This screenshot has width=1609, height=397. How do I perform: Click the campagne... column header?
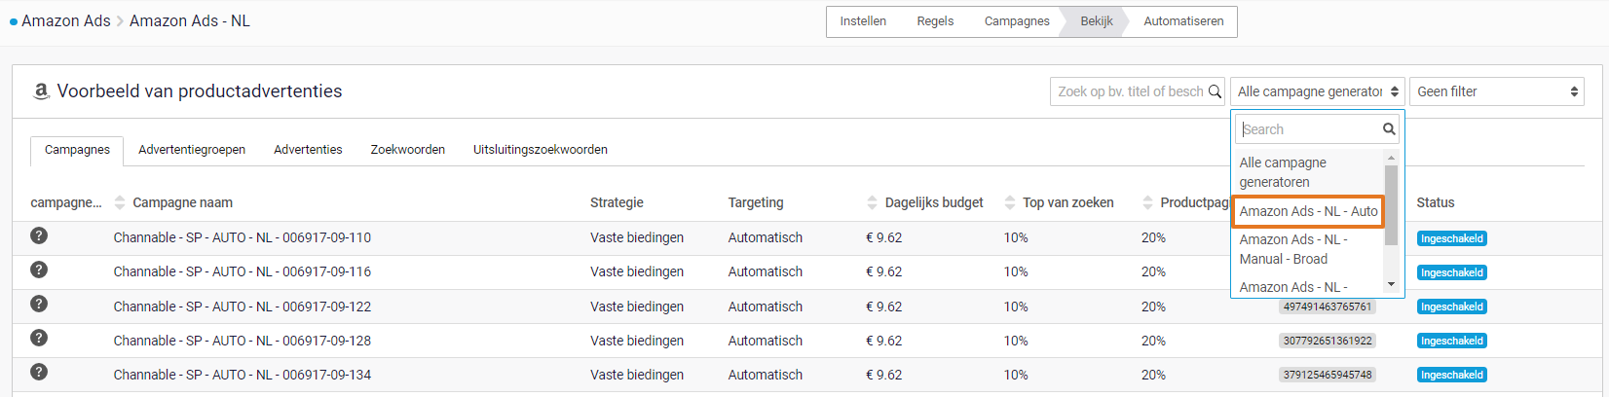[x=66, y=202]
